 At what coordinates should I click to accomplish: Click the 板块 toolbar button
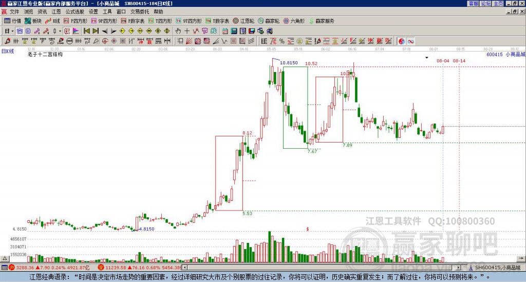[33, 21]
